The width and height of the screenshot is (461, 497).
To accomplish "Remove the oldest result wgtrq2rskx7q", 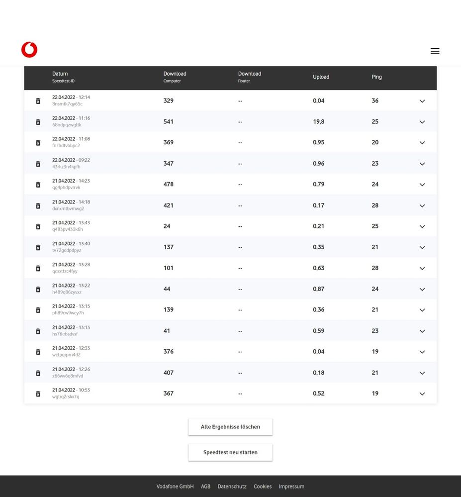I will point(38,393).
